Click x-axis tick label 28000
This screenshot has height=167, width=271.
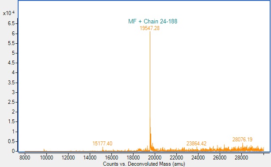point(241,158)
